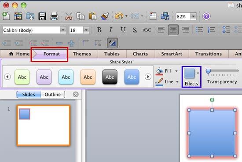Open the New from Template icon
Screen dimensions: 242x162
(18, 16)
